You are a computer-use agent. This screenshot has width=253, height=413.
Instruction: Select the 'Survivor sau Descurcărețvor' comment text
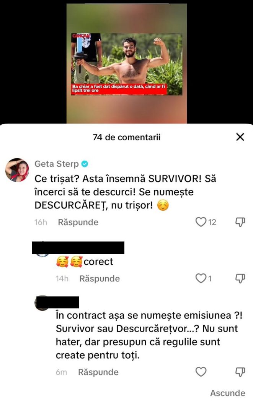[149, 335]
